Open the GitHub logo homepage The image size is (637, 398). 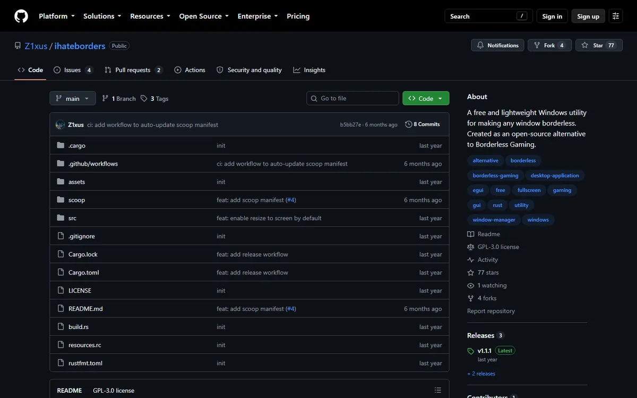tap(21, 16)
